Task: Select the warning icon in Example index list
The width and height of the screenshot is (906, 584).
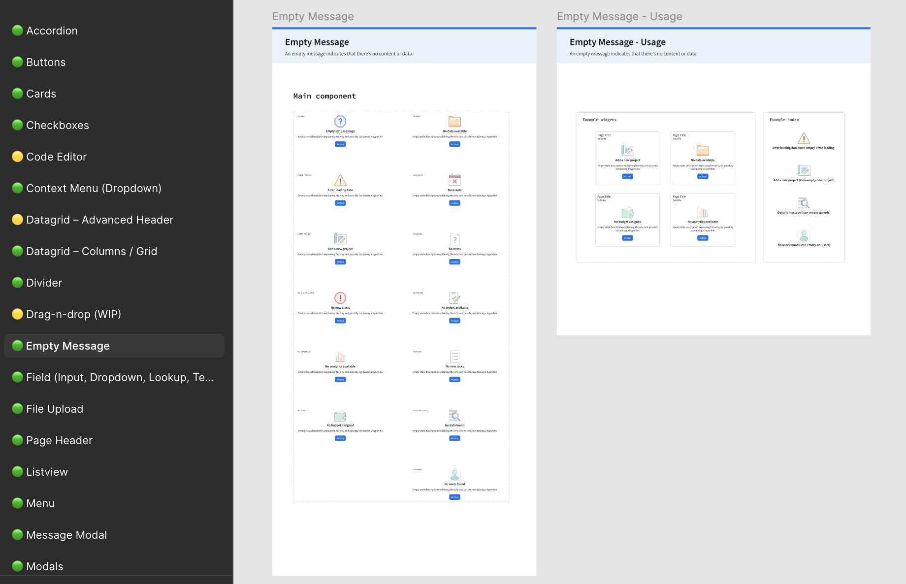Action: coord(804,138)
